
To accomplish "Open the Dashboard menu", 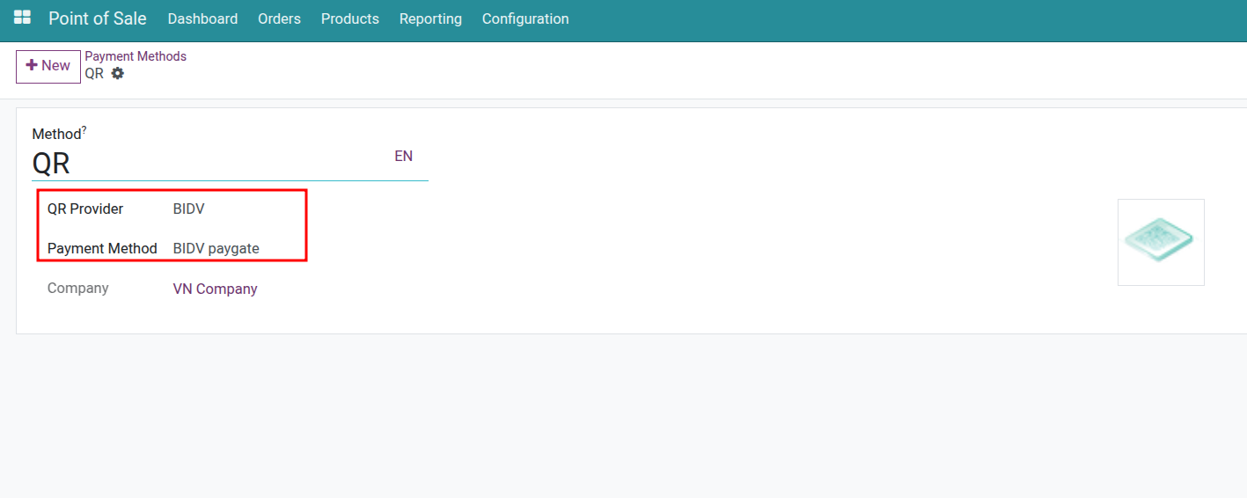I will [x=202, y=18].
